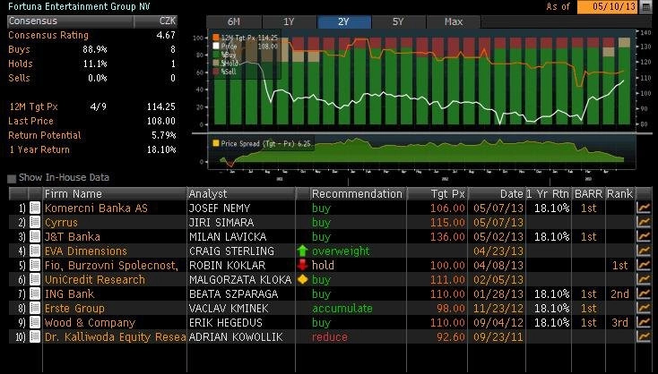This screenshot has width=658, height=374.
Task: Click the reduce recommendation
Action: click(x=329, y=336)
